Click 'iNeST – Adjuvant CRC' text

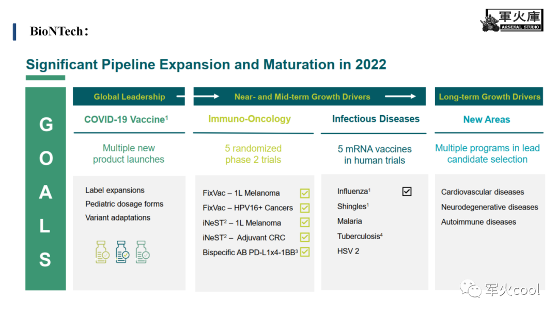click(244, 238)
